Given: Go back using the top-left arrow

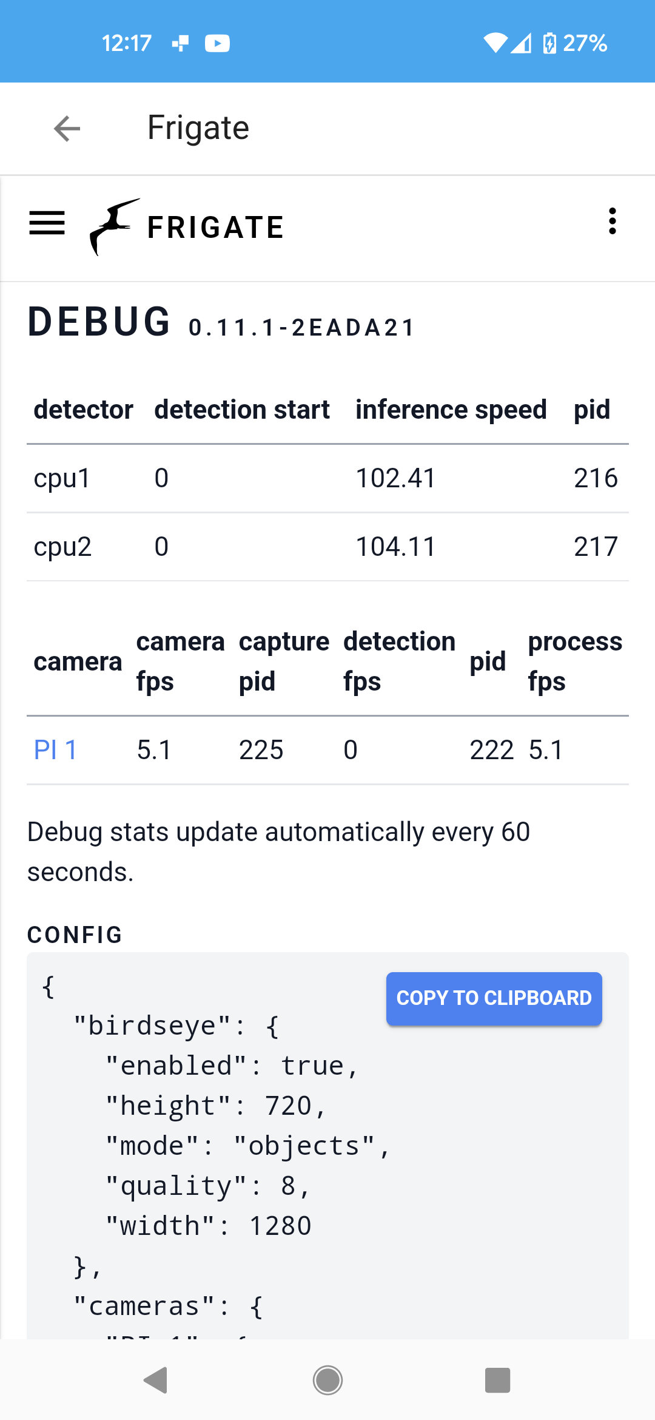Looking at the screenshot, I should [x=67, y=128].
